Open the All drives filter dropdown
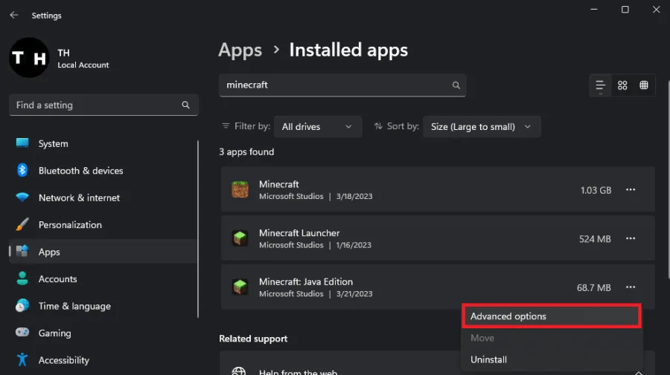The height and width of the screenshot is (375, 670). (x=317, y=126)
